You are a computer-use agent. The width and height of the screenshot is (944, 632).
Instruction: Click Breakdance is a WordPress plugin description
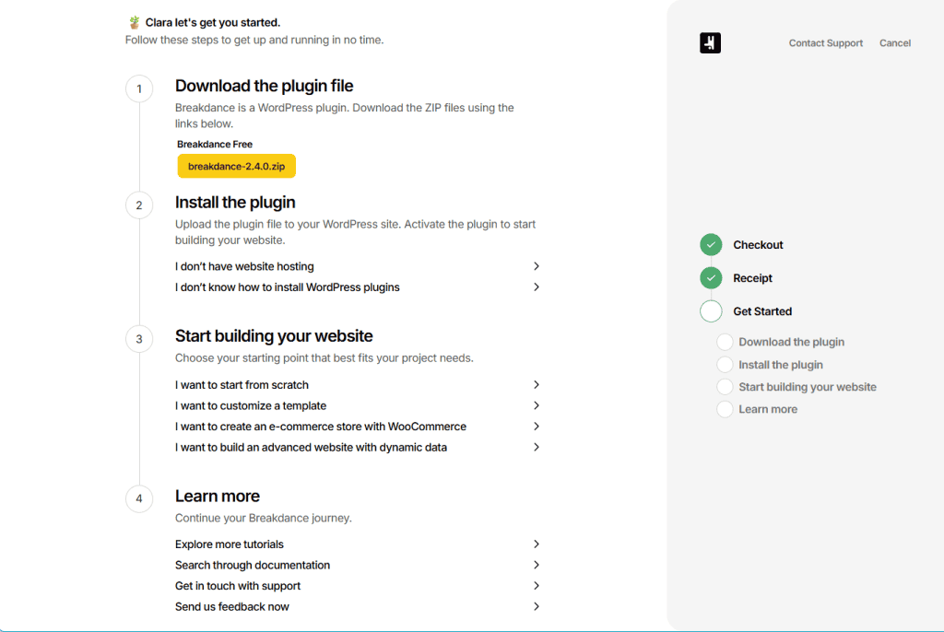pyautogui.click(x=345, y=115)
